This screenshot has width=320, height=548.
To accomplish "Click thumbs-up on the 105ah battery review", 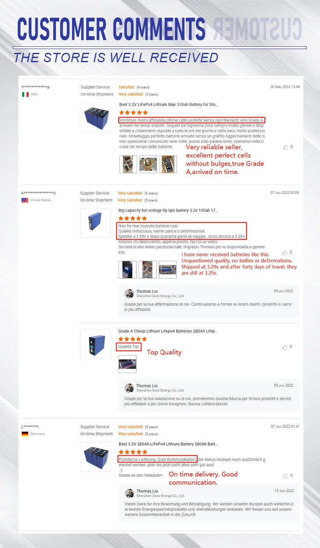I will [x=285, y=253].
